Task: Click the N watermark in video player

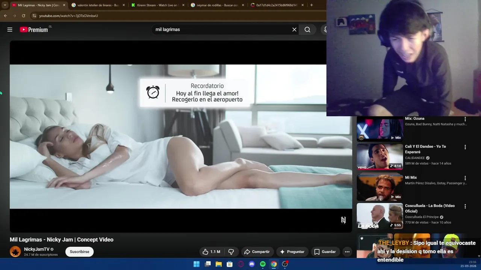Action: 343,220
